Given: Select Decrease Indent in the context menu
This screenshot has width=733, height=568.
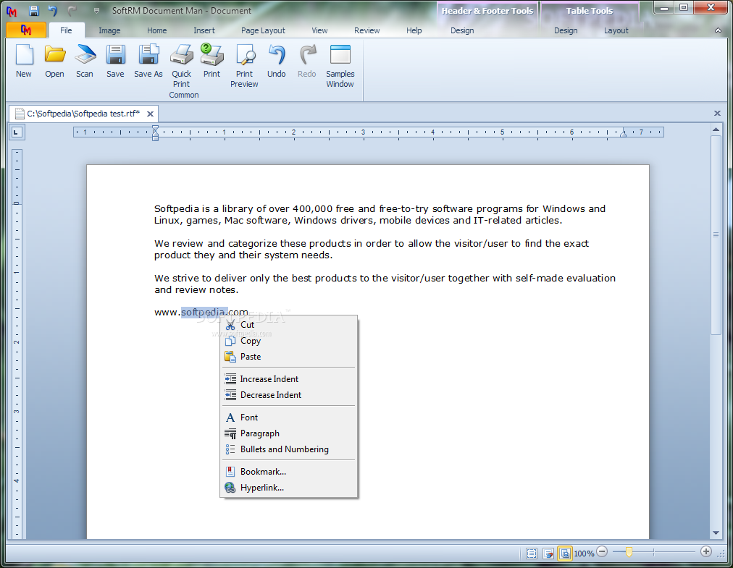Looking at the screenshot, I should click(288, 394).
